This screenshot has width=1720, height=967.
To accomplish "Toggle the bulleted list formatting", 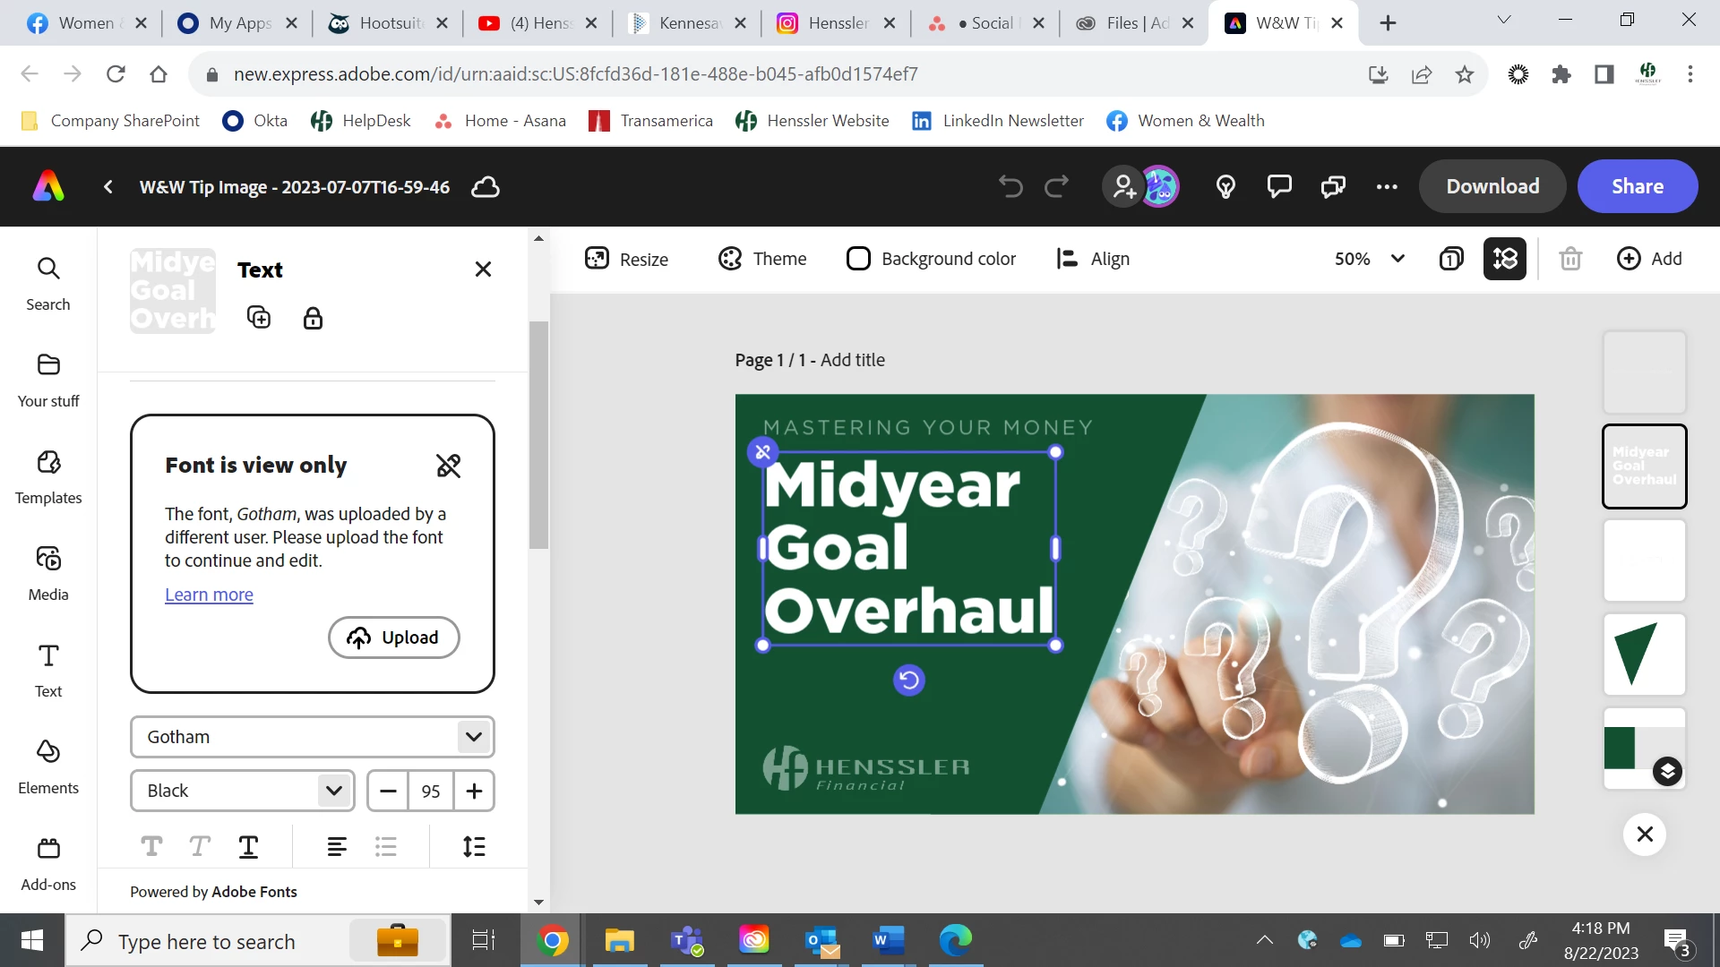I will click(386, 847).
